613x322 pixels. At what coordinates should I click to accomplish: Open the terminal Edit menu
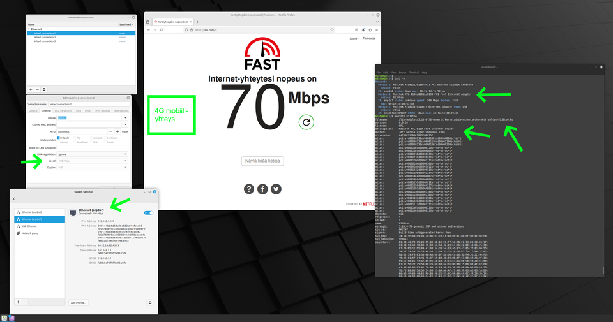point(386,73)
